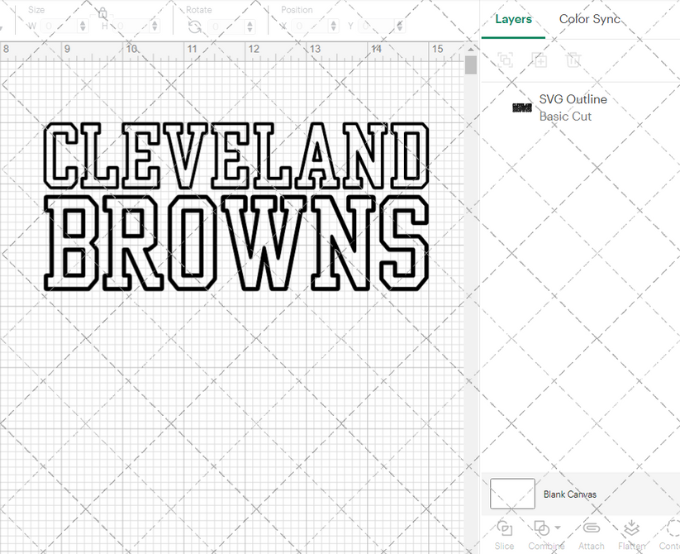680x554 pixels.
Task: Switch to the Layers tab
Action: point(513,19)
